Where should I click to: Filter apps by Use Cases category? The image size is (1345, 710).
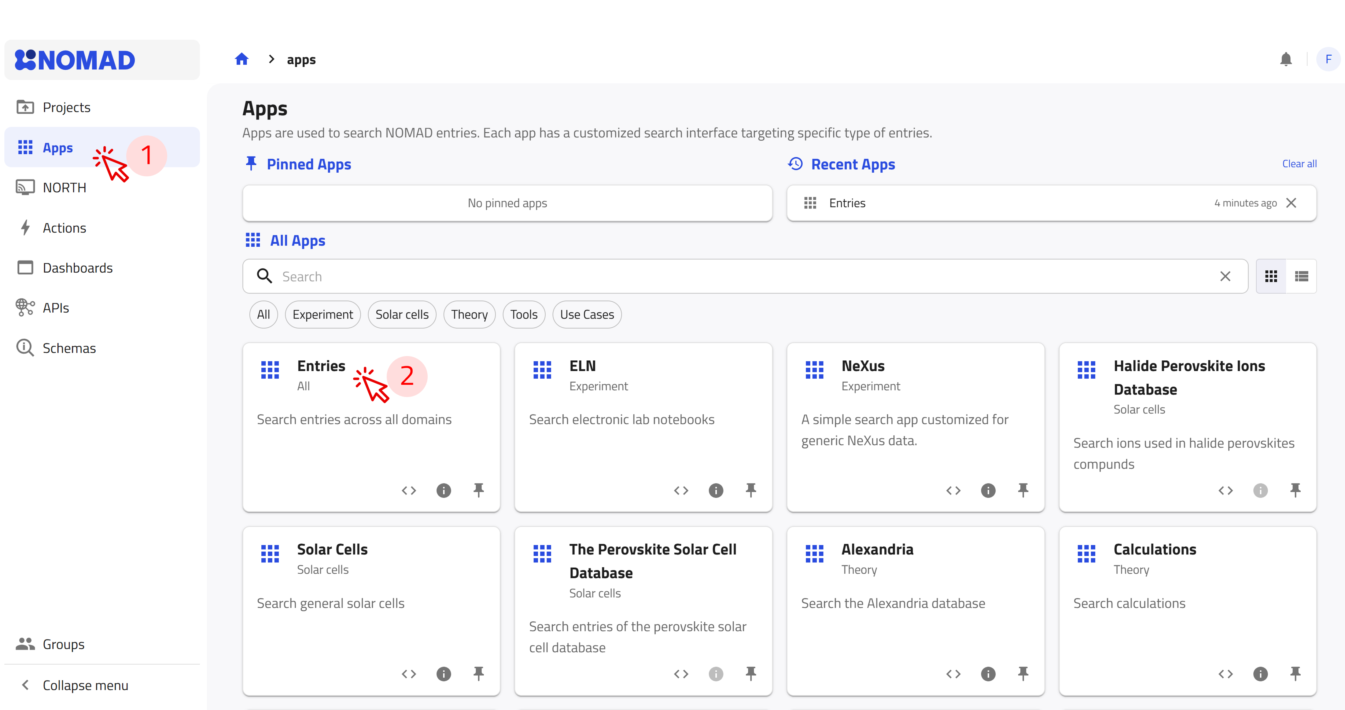click(x=587, y=314)
